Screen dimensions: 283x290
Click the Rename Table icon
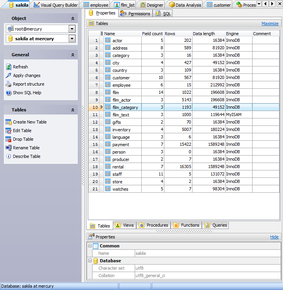pos(9,148)
